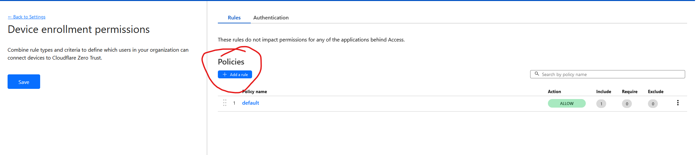Go back via Back to Settings link
The height and width of the screenshot is (155, 697).
27,17
